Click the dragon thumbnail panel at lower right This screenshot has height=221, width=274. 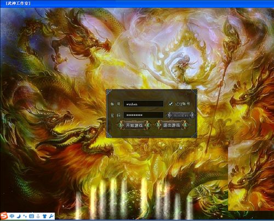click(251, 175)
